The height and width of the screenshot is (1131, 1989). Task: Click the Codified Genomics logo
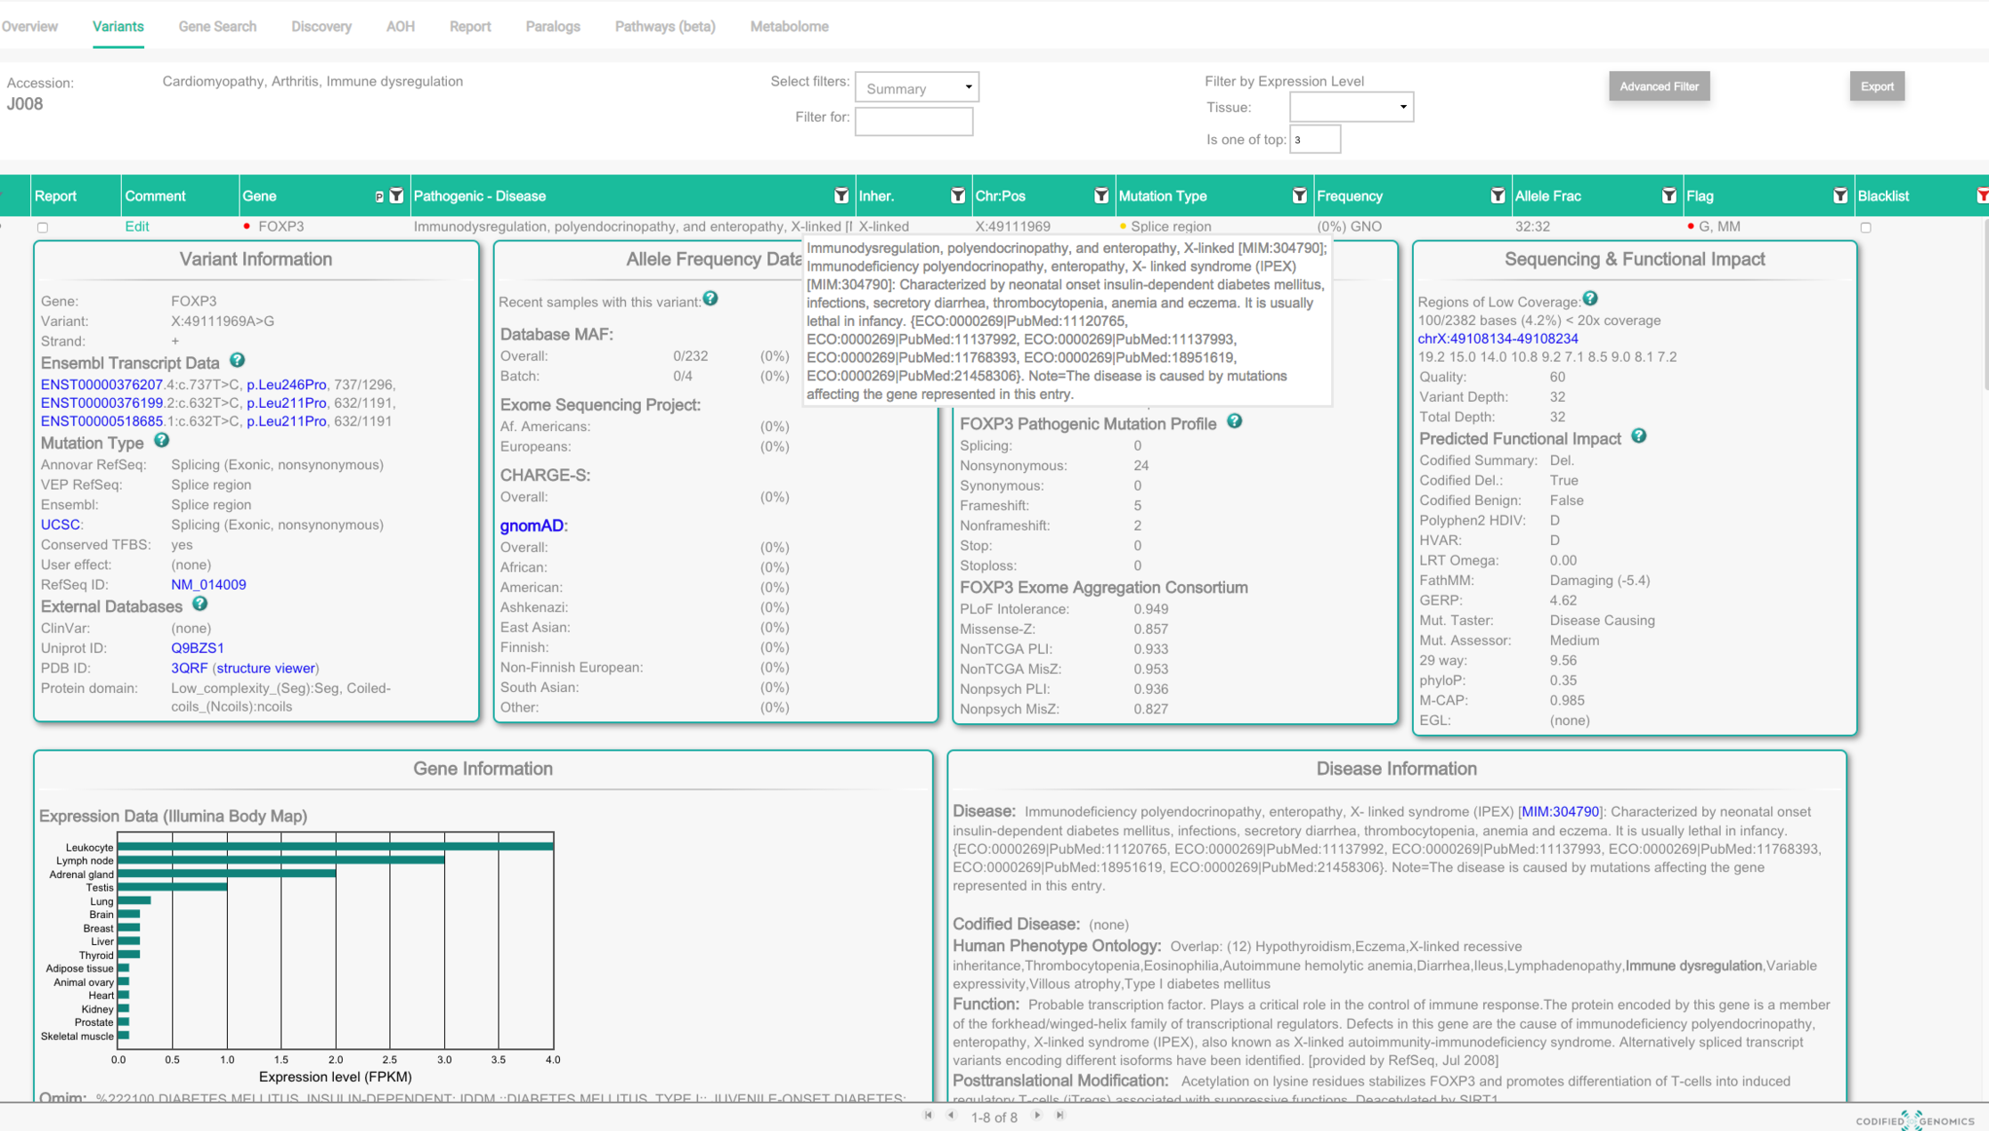pos(1915,1120)
